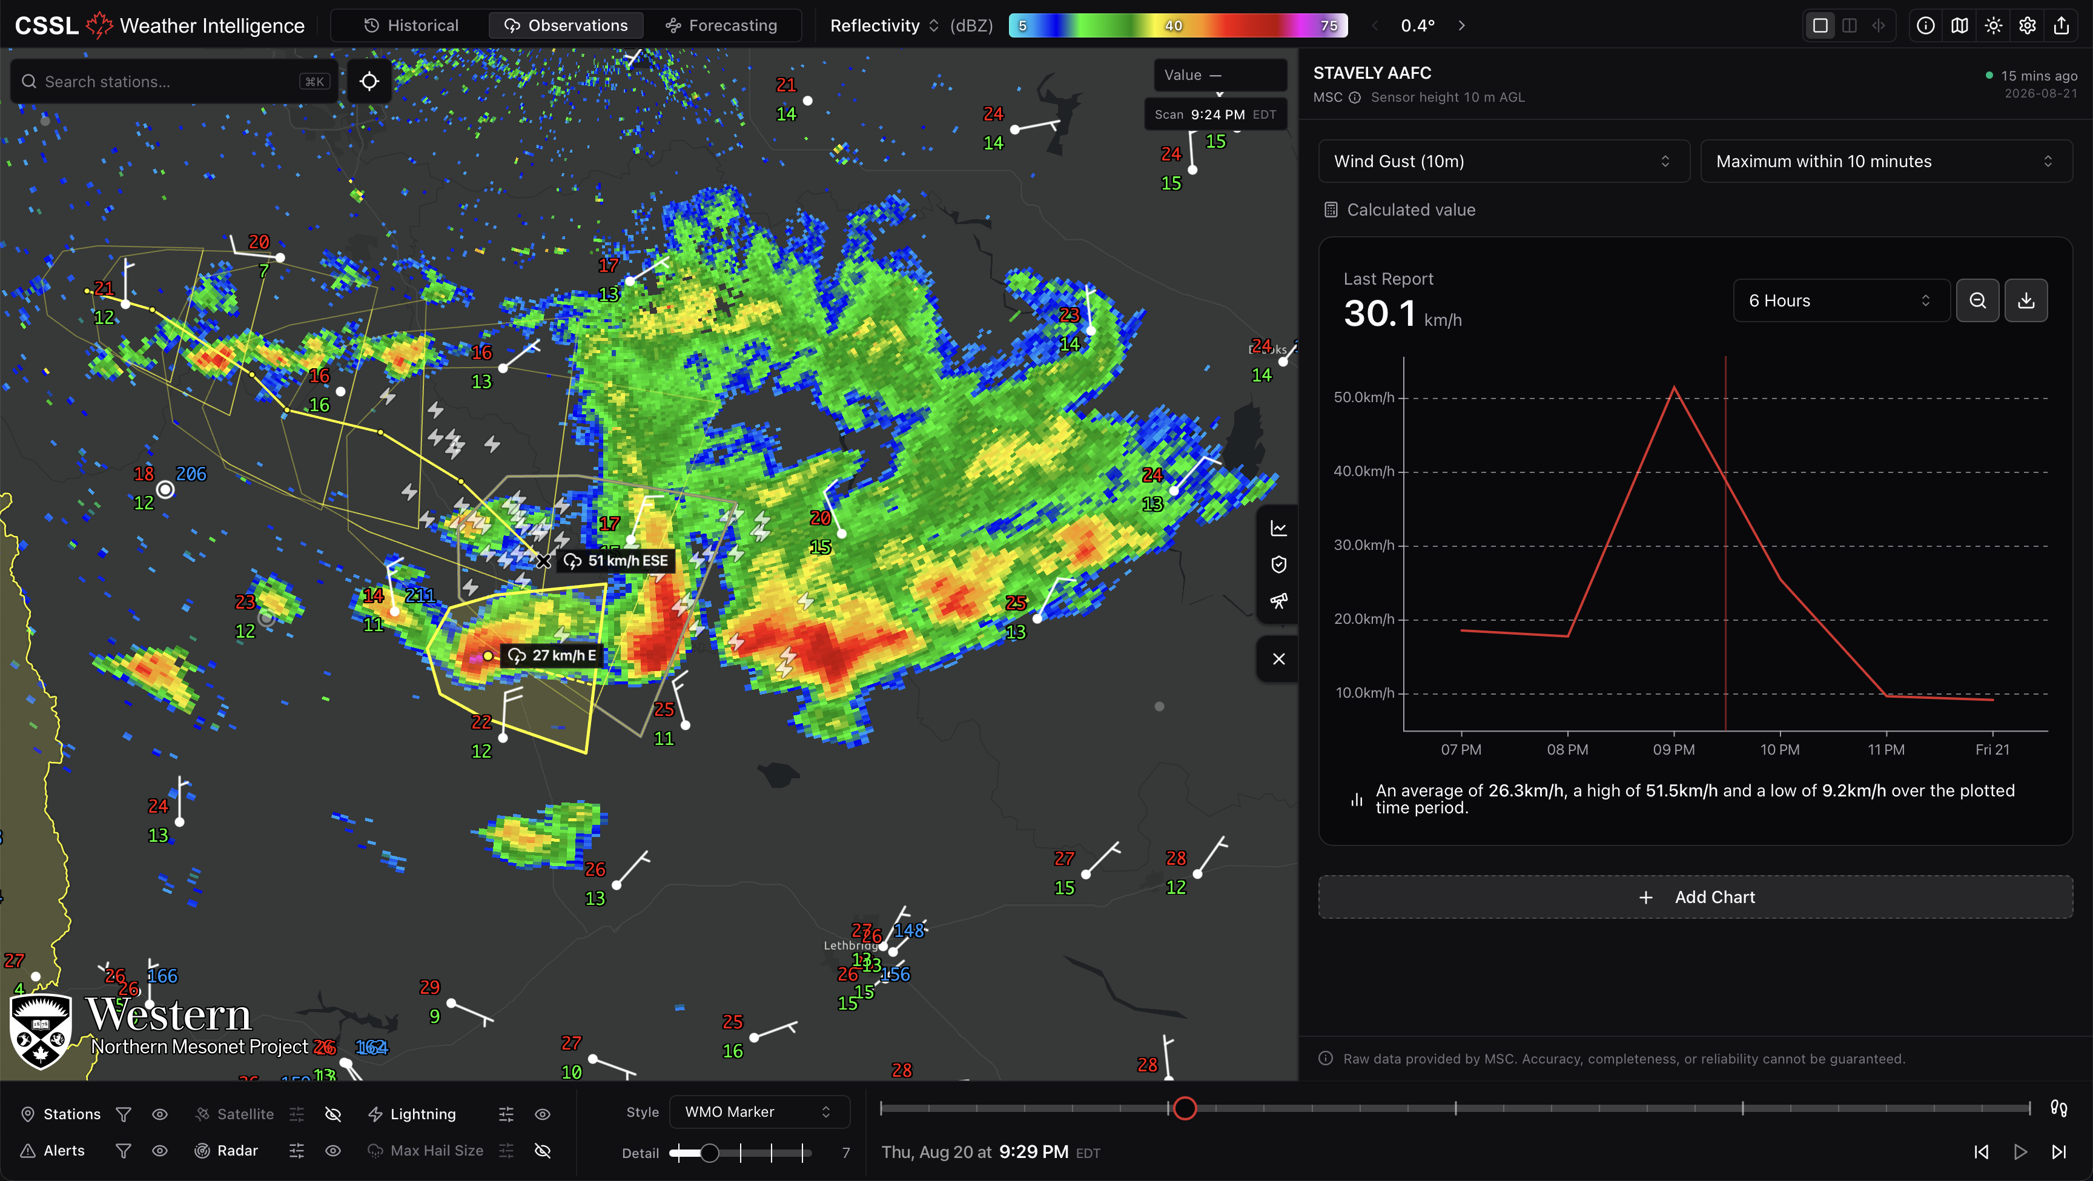
Task: Open Stations filter funnel icon
Action: 124,1114
